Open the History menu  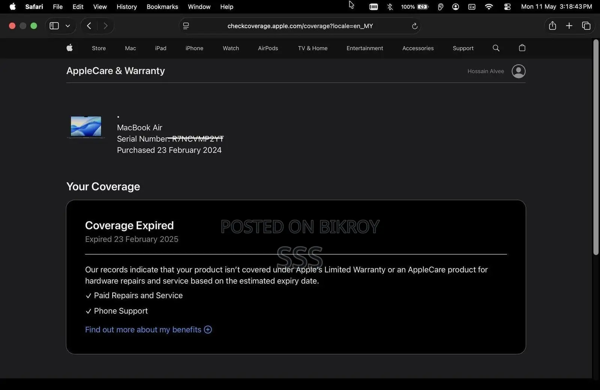[x=127, y=7]
